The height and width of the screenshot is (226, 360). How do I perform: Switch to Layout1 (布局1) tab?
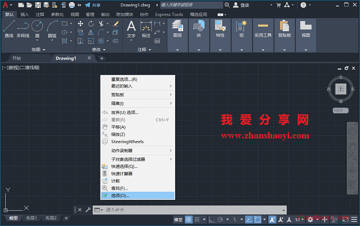pyautogui.click(x=31, y=218)
